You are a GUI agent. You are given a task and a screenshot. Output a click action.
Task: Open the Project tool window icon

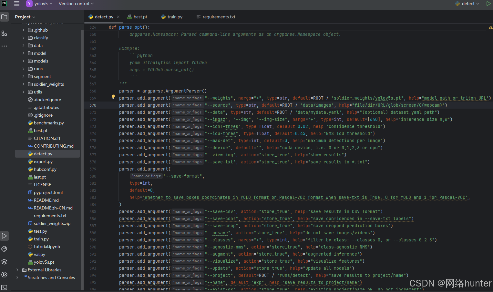point(4,17)
